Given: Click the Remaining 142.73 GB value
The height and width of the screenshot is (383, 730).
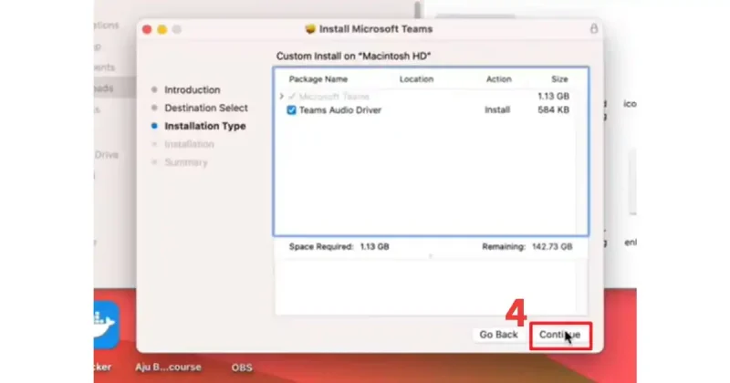Looking at the screenshot, I should tap(552, 246).
